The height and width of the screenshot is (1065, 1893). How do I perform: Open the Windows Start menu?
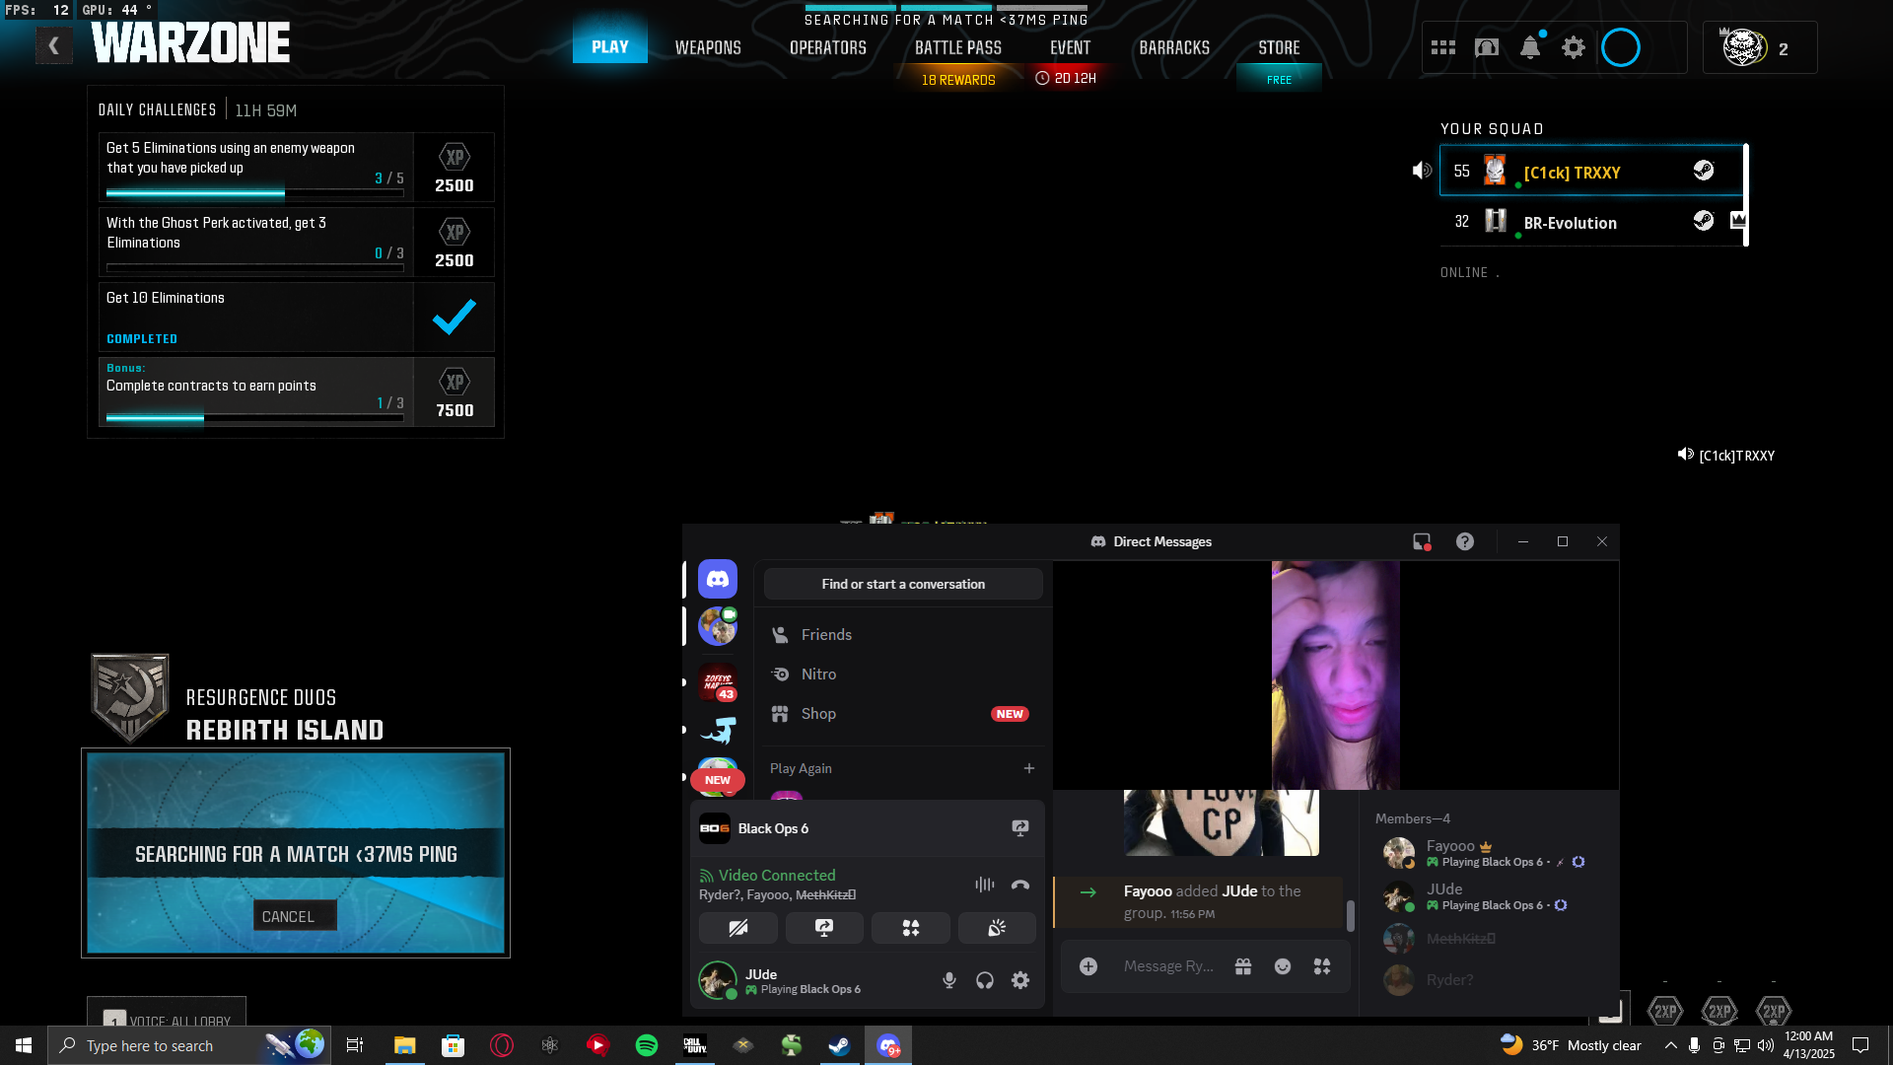pyautogui.click(x=24, y=1045)
